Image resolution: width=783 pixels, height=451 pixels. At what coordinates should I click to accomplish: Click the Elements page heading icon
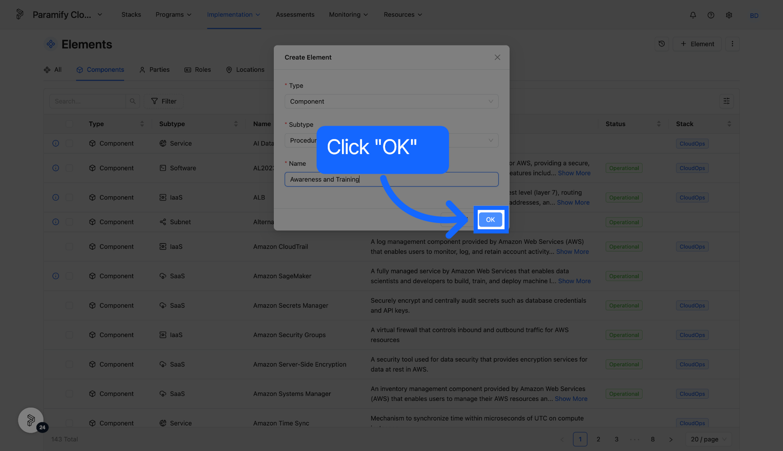[x=51, y=44]
